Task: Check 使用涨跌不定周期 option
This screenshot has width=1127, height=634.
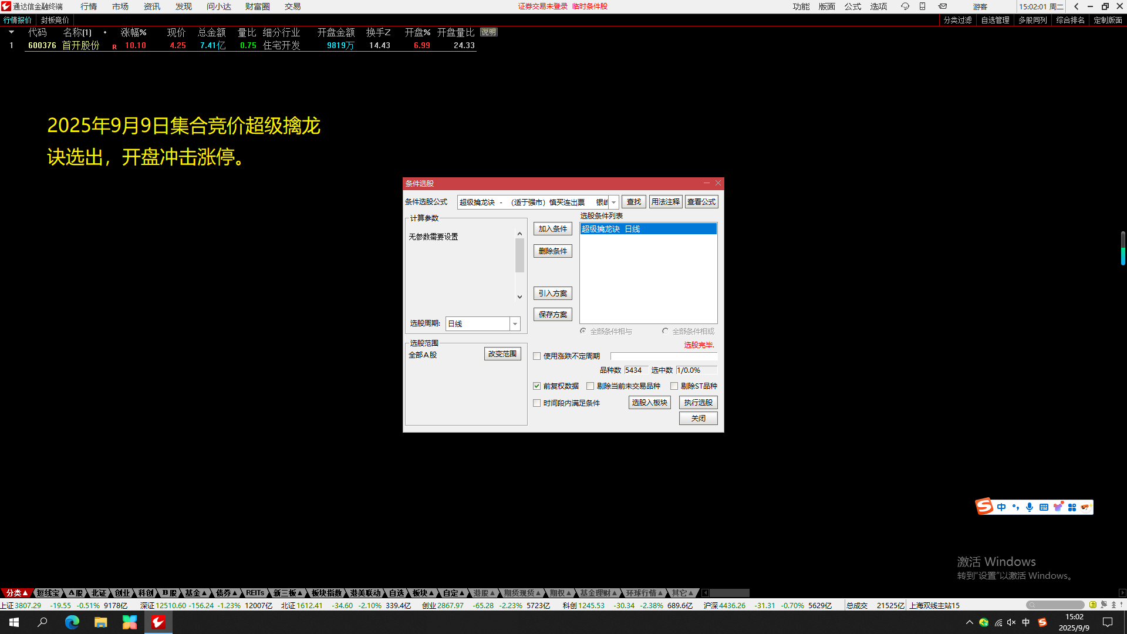Action: tap(536, 356)
